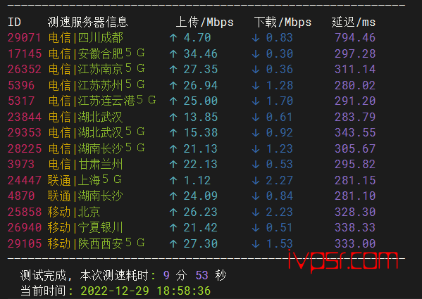Select download value 1.28
This screenshot has height=299, width=422.
point(280,85)
